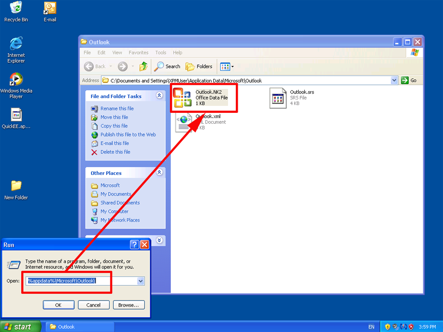Open the Run dialog's Open dropdown list

[x=141, y=281]
